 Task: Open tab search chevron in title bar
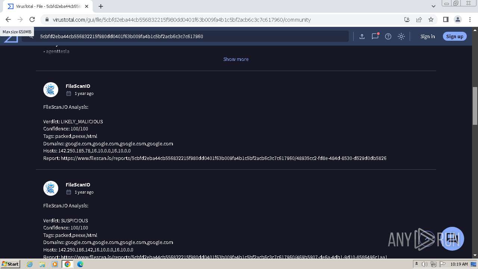pyautogui.click(x=433, y=6)
